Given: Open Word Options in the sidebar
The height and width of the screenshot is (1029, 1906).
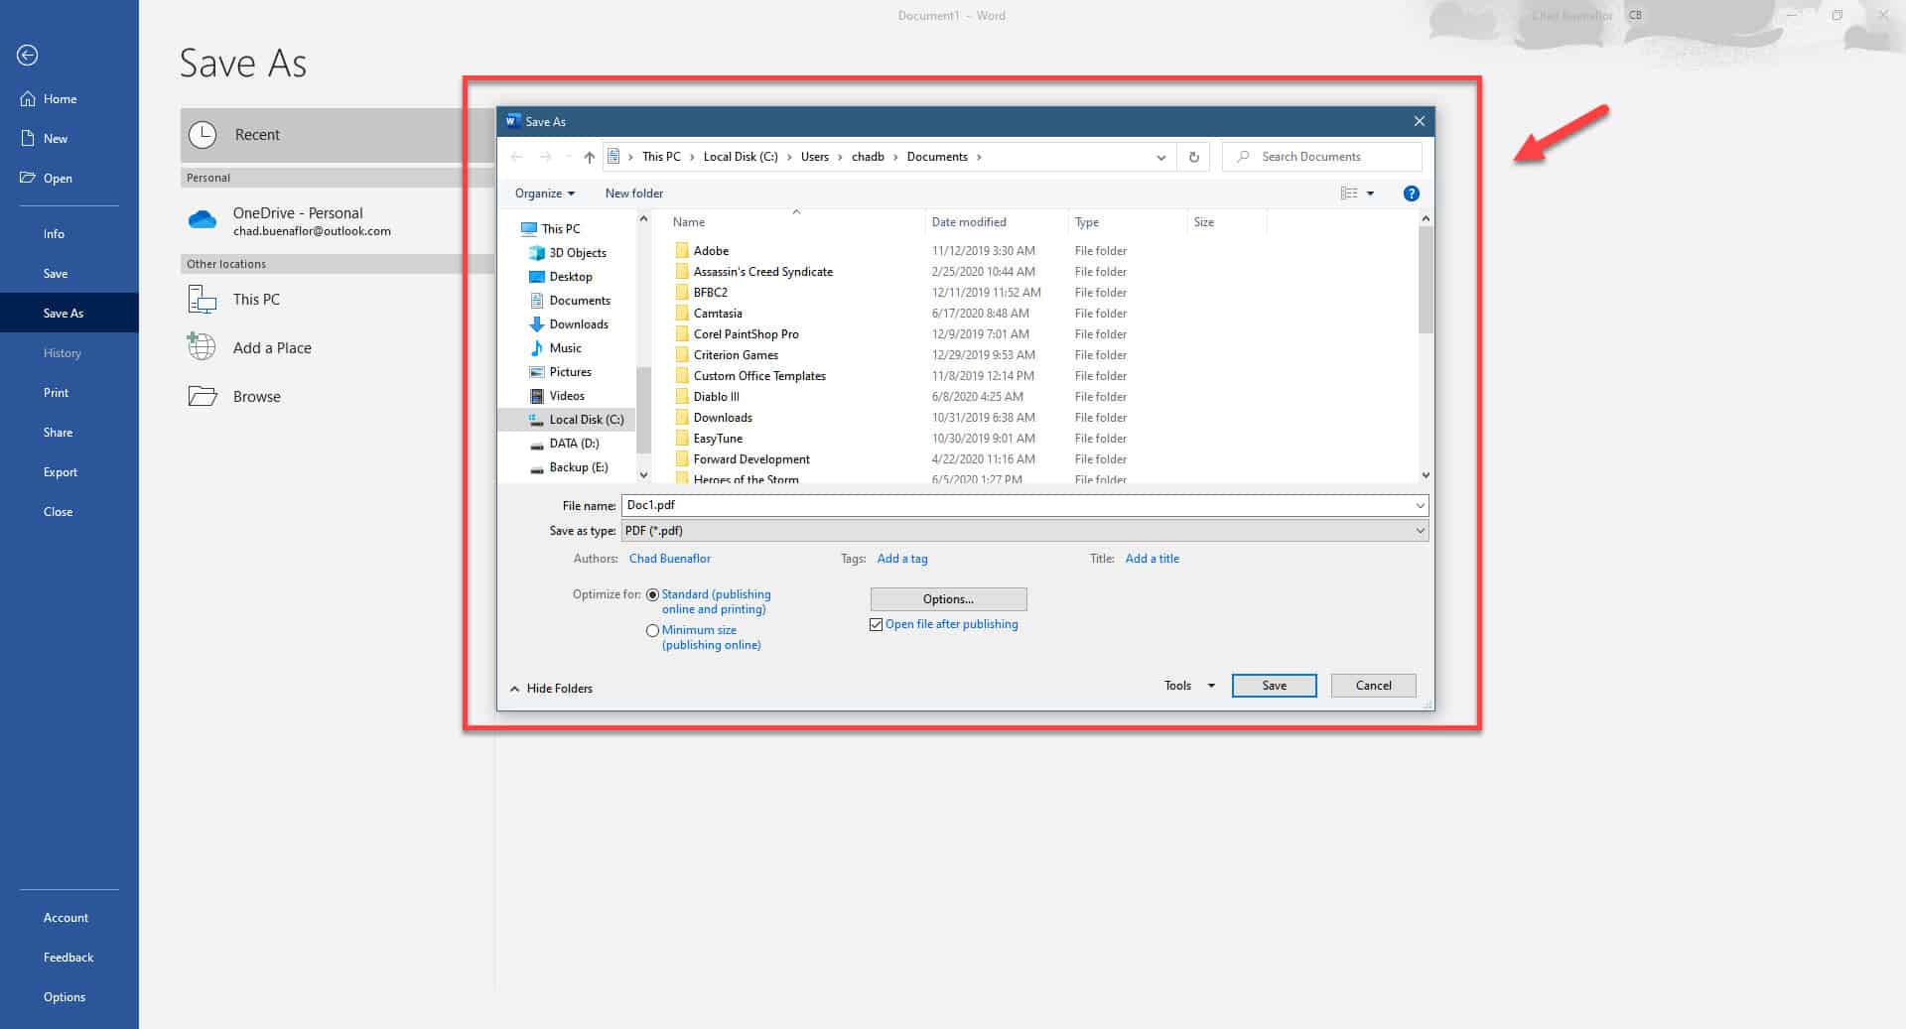Looking at the screenshot, I should [65, 997].
